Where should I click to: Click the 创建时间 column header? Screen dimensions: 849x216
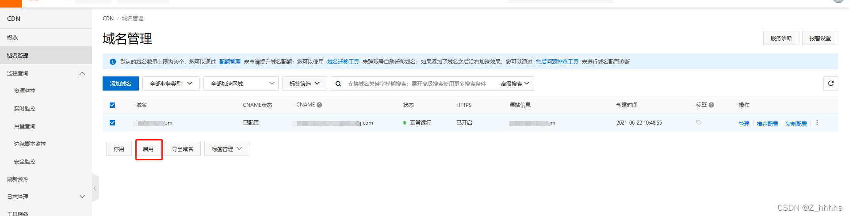point(627,105)
